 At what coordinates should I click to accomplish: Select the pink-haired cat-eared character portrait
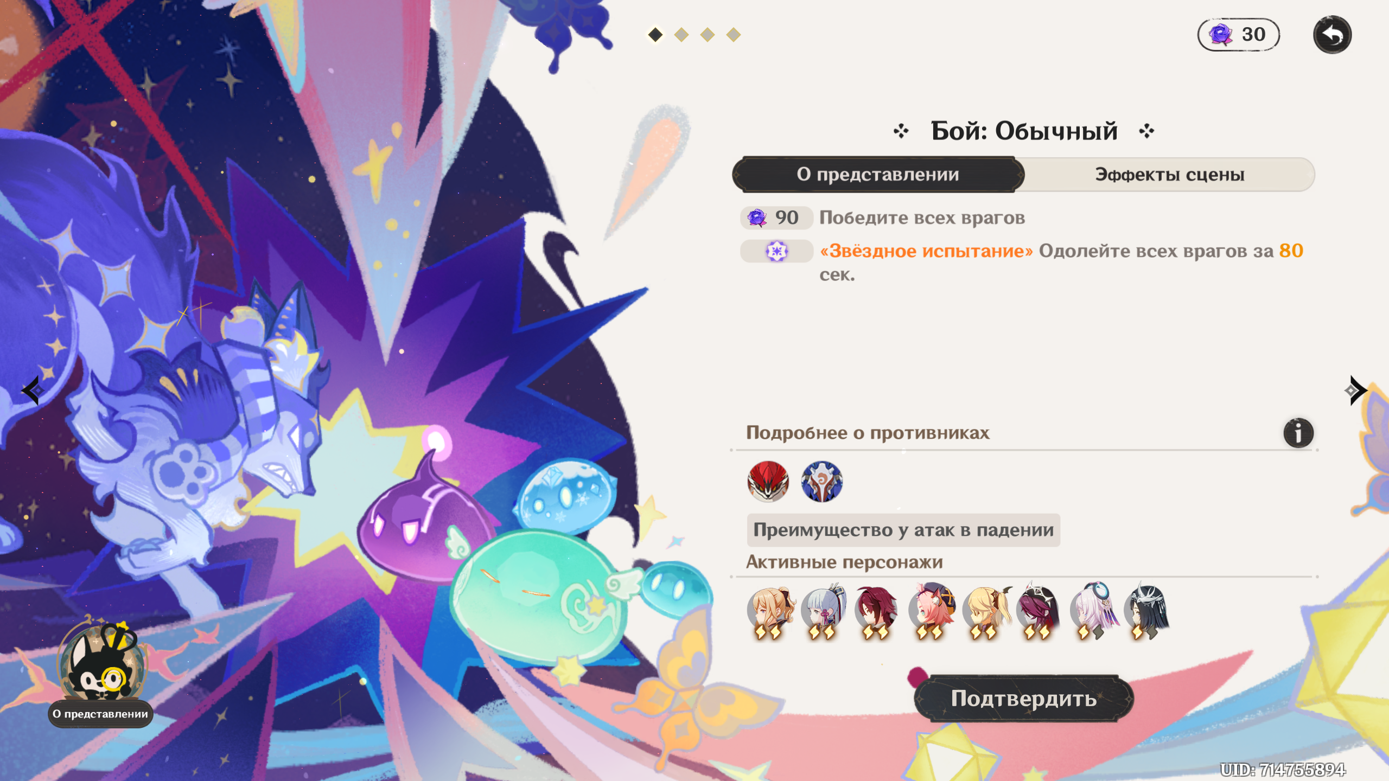coord(932,611)
